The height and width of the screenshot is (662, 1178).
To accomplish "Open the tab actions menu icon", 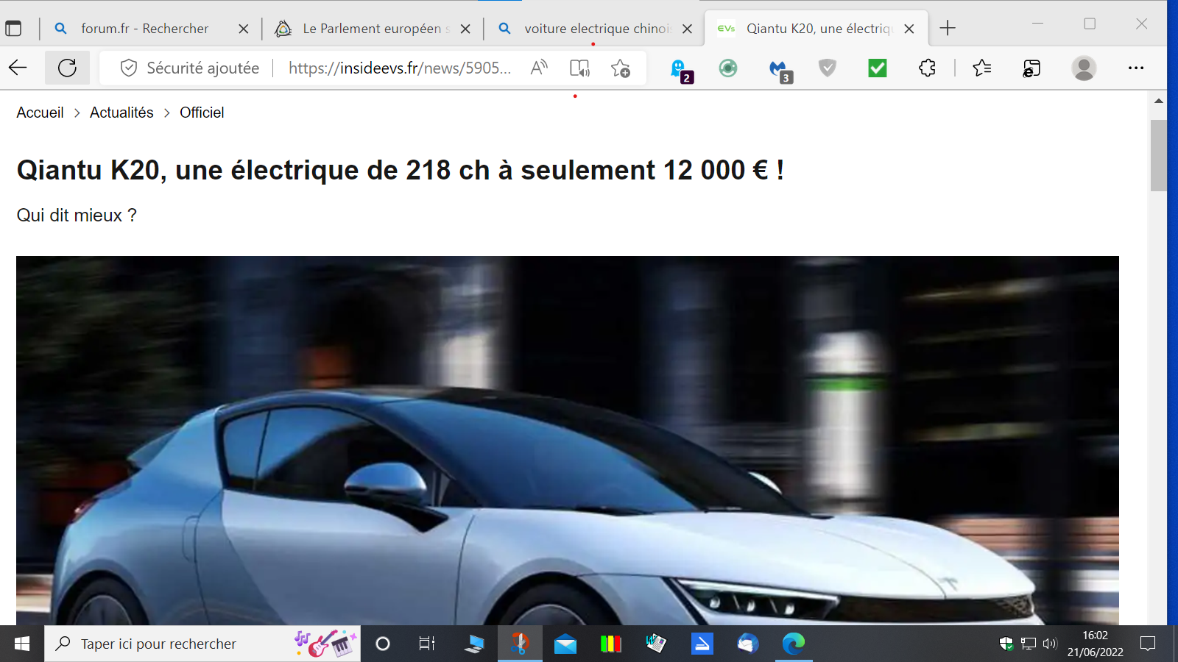I will pyautogui.click(x=13, y=28).
